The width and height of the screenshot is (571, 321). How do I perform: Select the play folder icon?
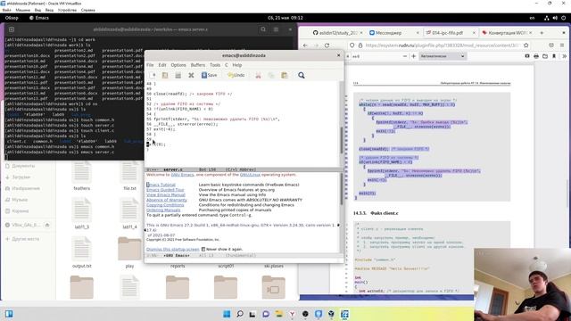pyautogui.click(x=129, y=249)
